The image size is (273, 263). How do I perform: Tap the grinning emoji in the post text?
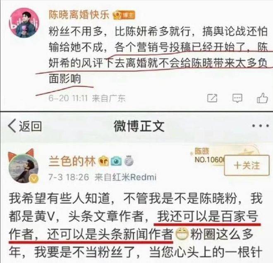click(182, 233)
